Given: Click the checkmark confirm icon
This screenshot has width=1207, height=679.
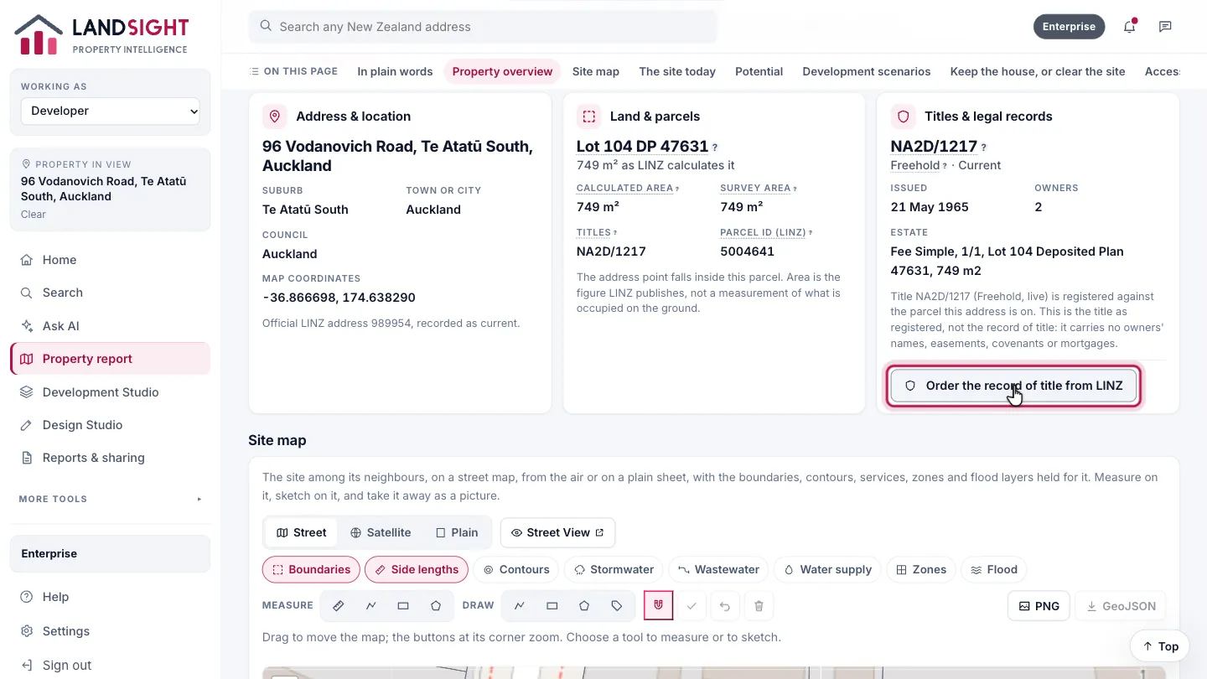Looking at the screenshot, I should pos(692,606).
